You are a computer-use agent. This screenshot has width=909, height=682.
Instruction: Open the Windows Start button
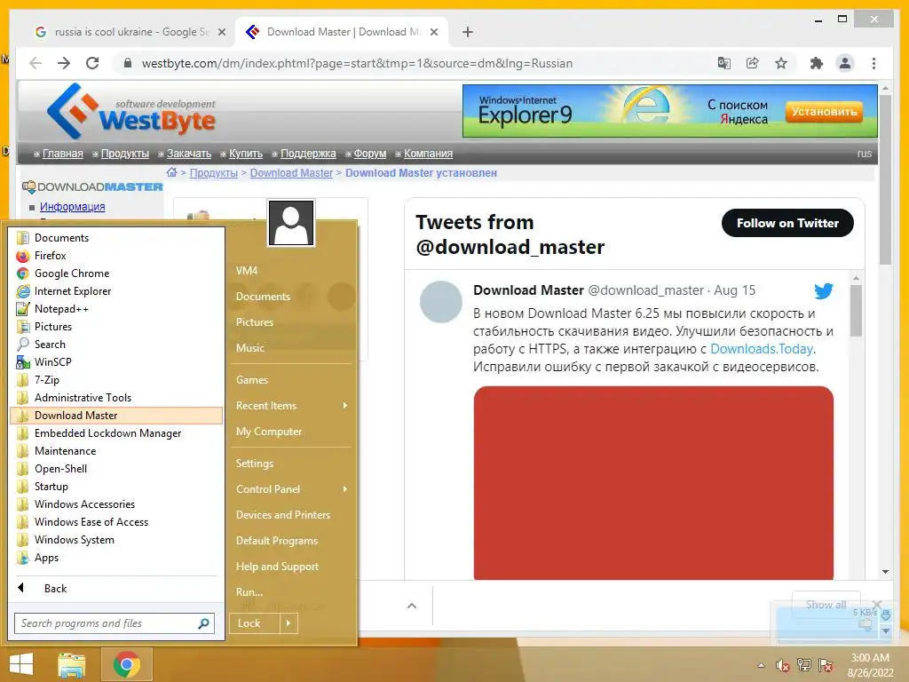pyautogui.click(x=21, y=664)
